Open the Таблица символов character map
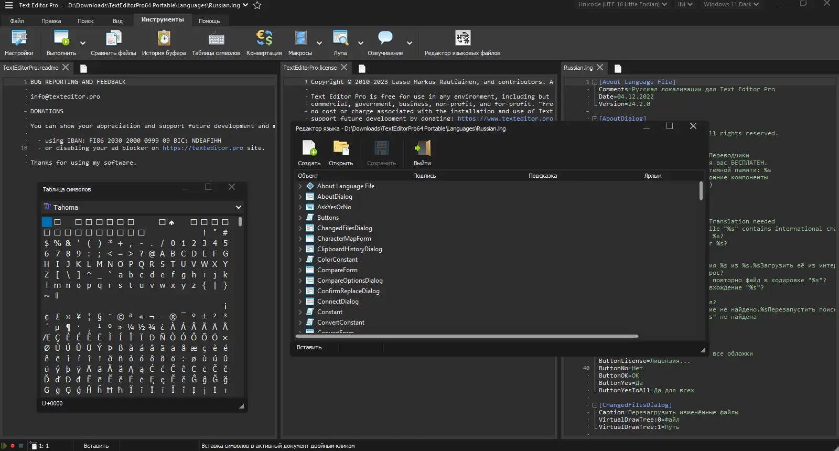Image resolution: width=839 pixels, height=451 pixels. [216, 43]
